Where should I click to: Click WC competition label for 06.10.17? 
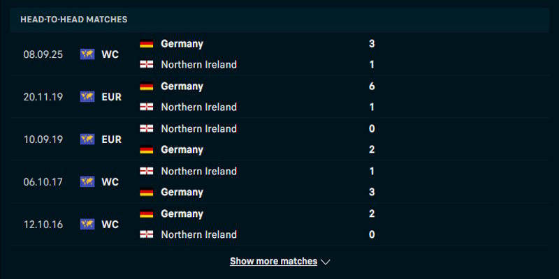(x=110, y=181)
